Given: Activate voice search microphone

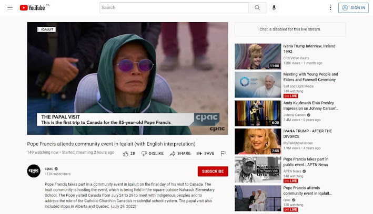Looking at the screenshot, I should [x=274, y=7].
